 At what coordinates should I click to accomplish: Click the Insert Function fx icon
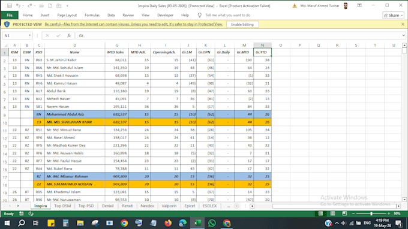pos(69,35)
